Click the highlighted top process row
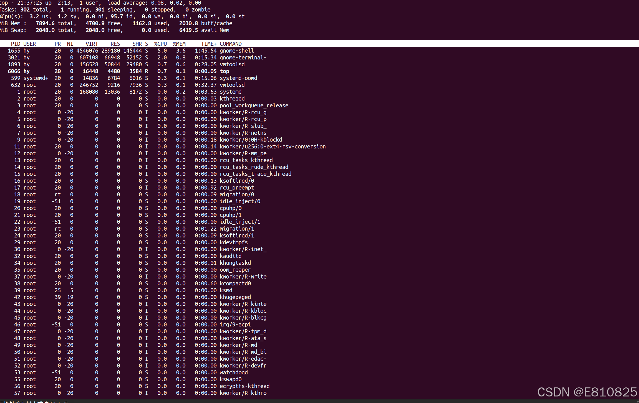The image size is (639, 403). tap(224, 71)
